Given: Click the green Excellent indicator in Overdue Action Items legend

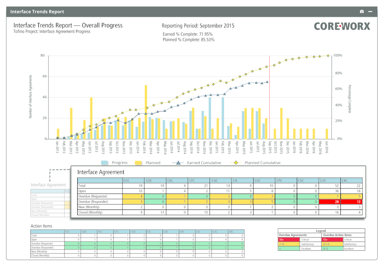Looking at the screenshot, I should (x=332, y=249).
